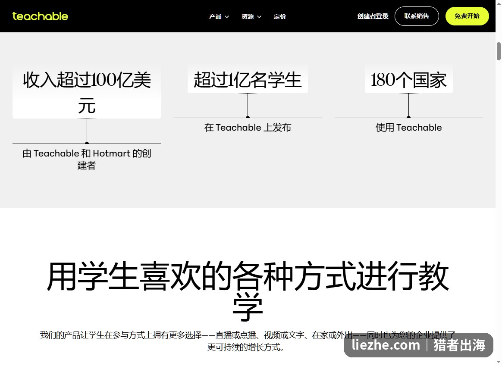Click the page scrollbar thumb
502x366 pixels.
tap(499, 51)
